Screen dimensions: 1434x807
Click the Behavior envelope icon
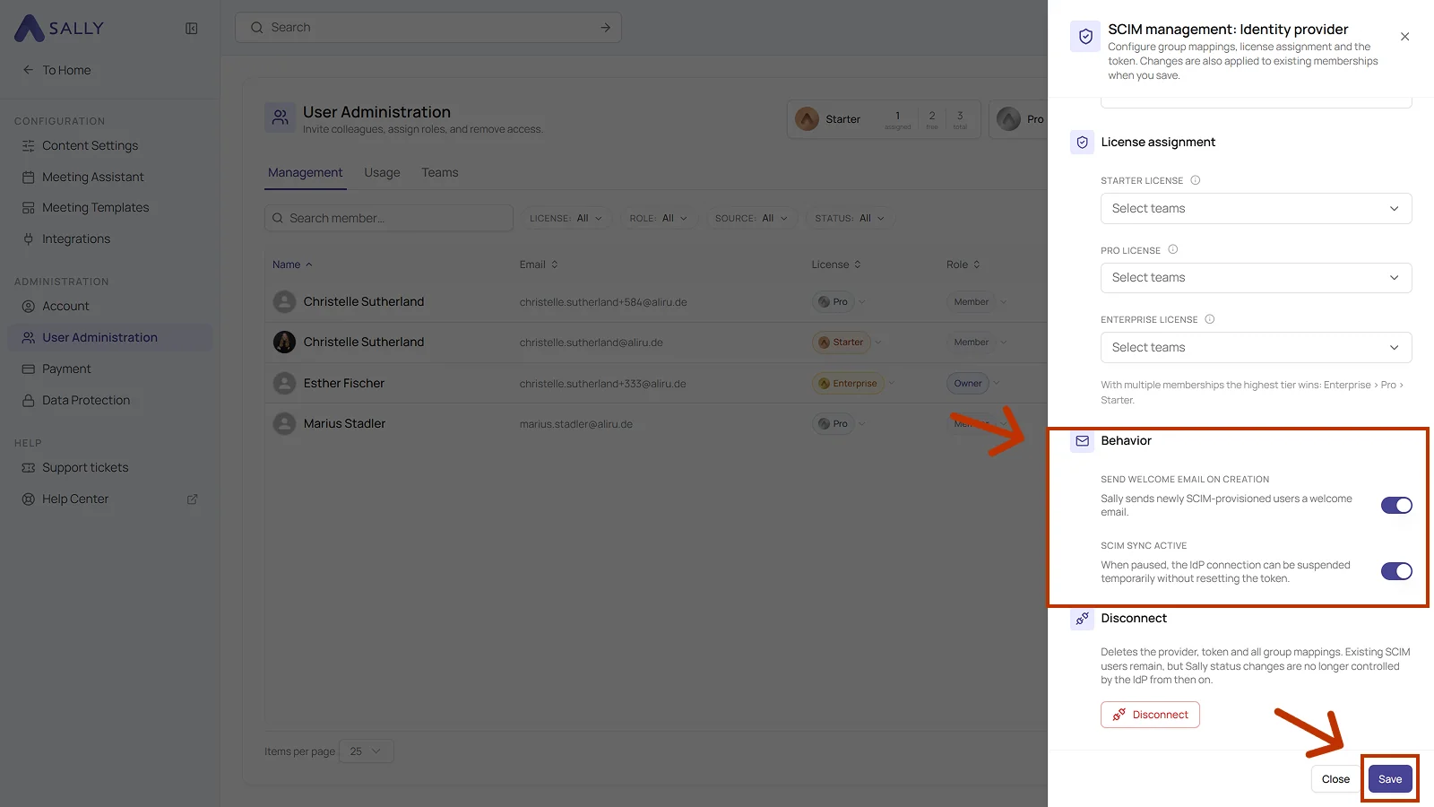coord(1082,440)
